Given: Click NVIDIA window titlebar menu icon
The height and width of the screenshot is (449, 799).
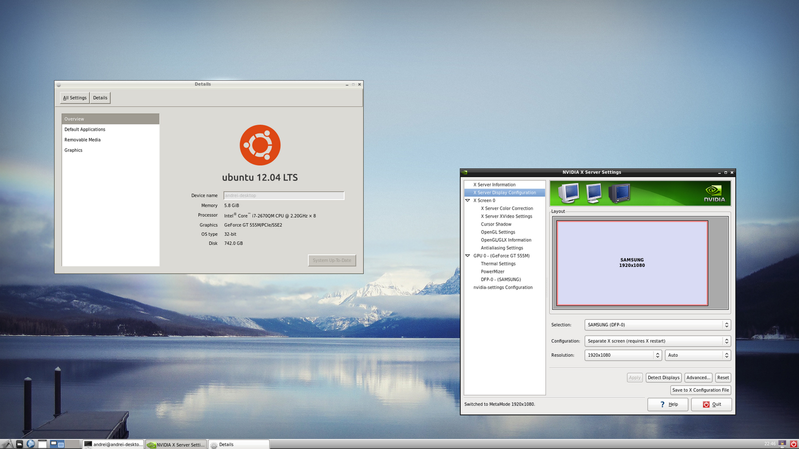Looking at the screenshot, I should (465, 172).
